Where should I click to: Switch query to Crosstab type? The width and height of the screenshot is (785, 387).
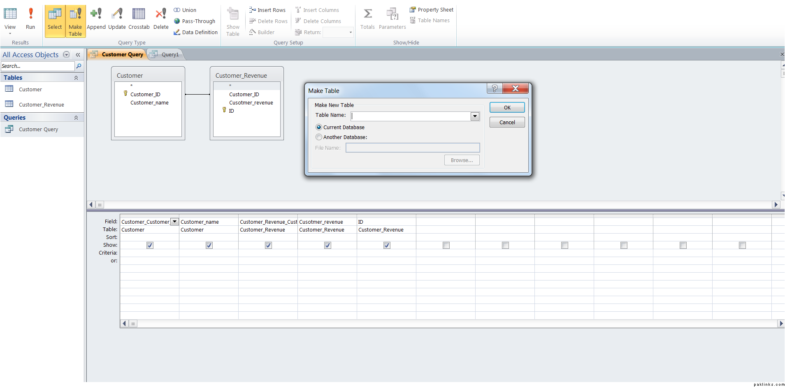(x=139, y=19)
